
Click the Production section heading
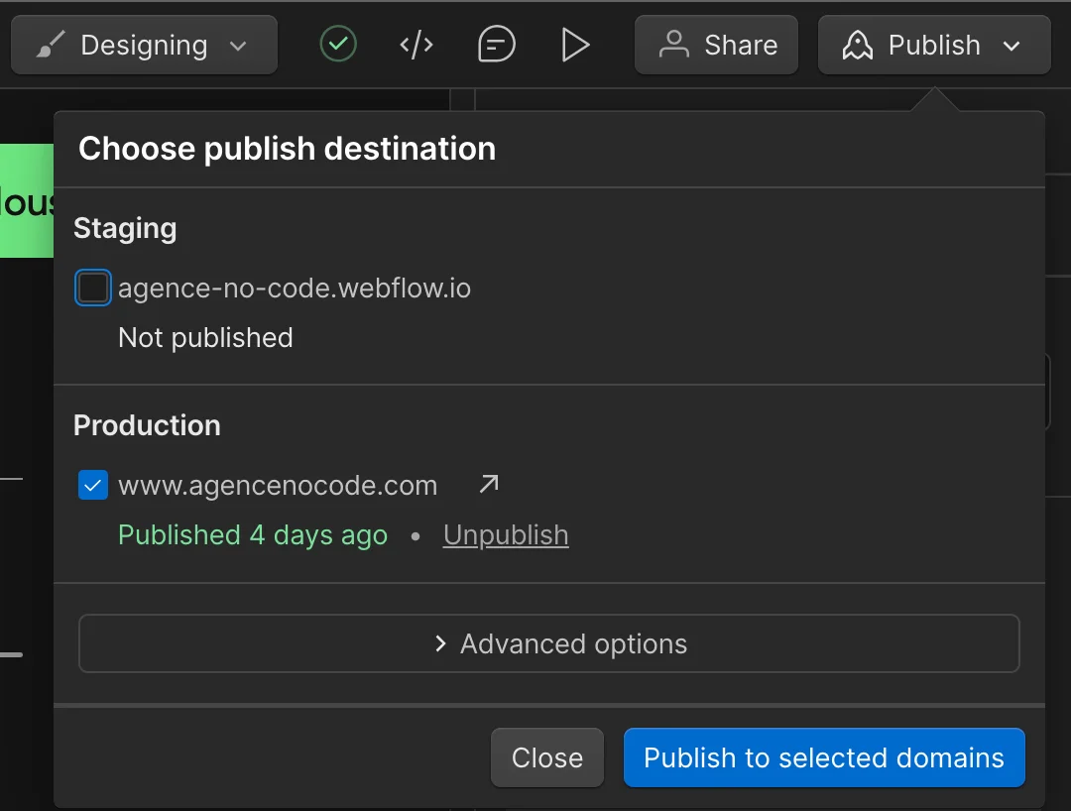(147, 425)
